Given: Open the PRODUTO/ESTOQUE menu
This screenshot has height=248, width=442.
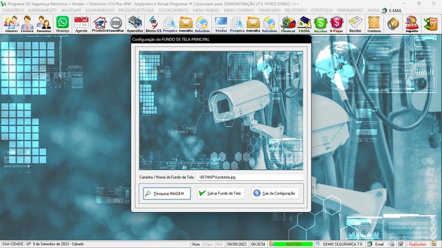Looking at the screenshot, I should coord(136,10).
